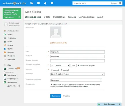Viewport: 125px width, 106px height.
Task: Click the Фамилия input field
Action: (x=77, y=56)
